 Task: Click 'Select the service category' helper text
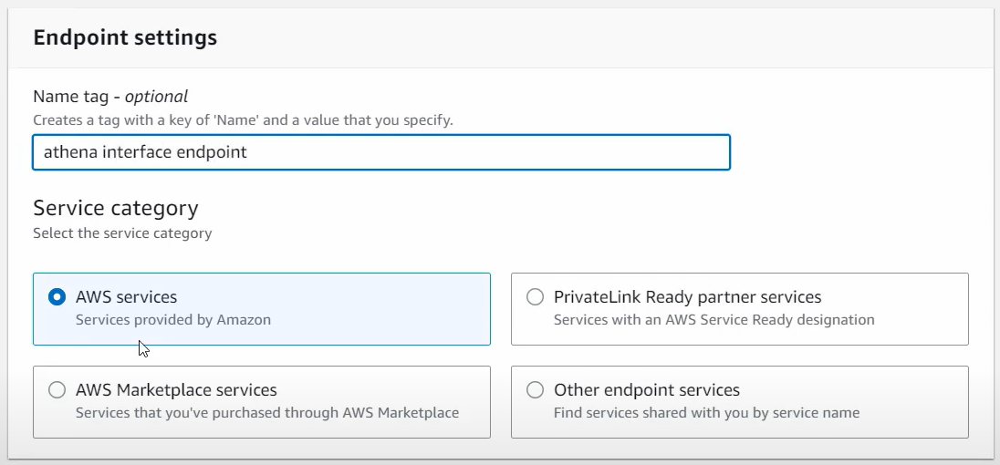click(122, 233)
